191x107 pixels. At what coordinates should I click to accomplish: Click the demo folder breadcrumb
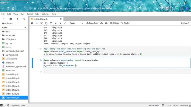[x=9, y=23]
